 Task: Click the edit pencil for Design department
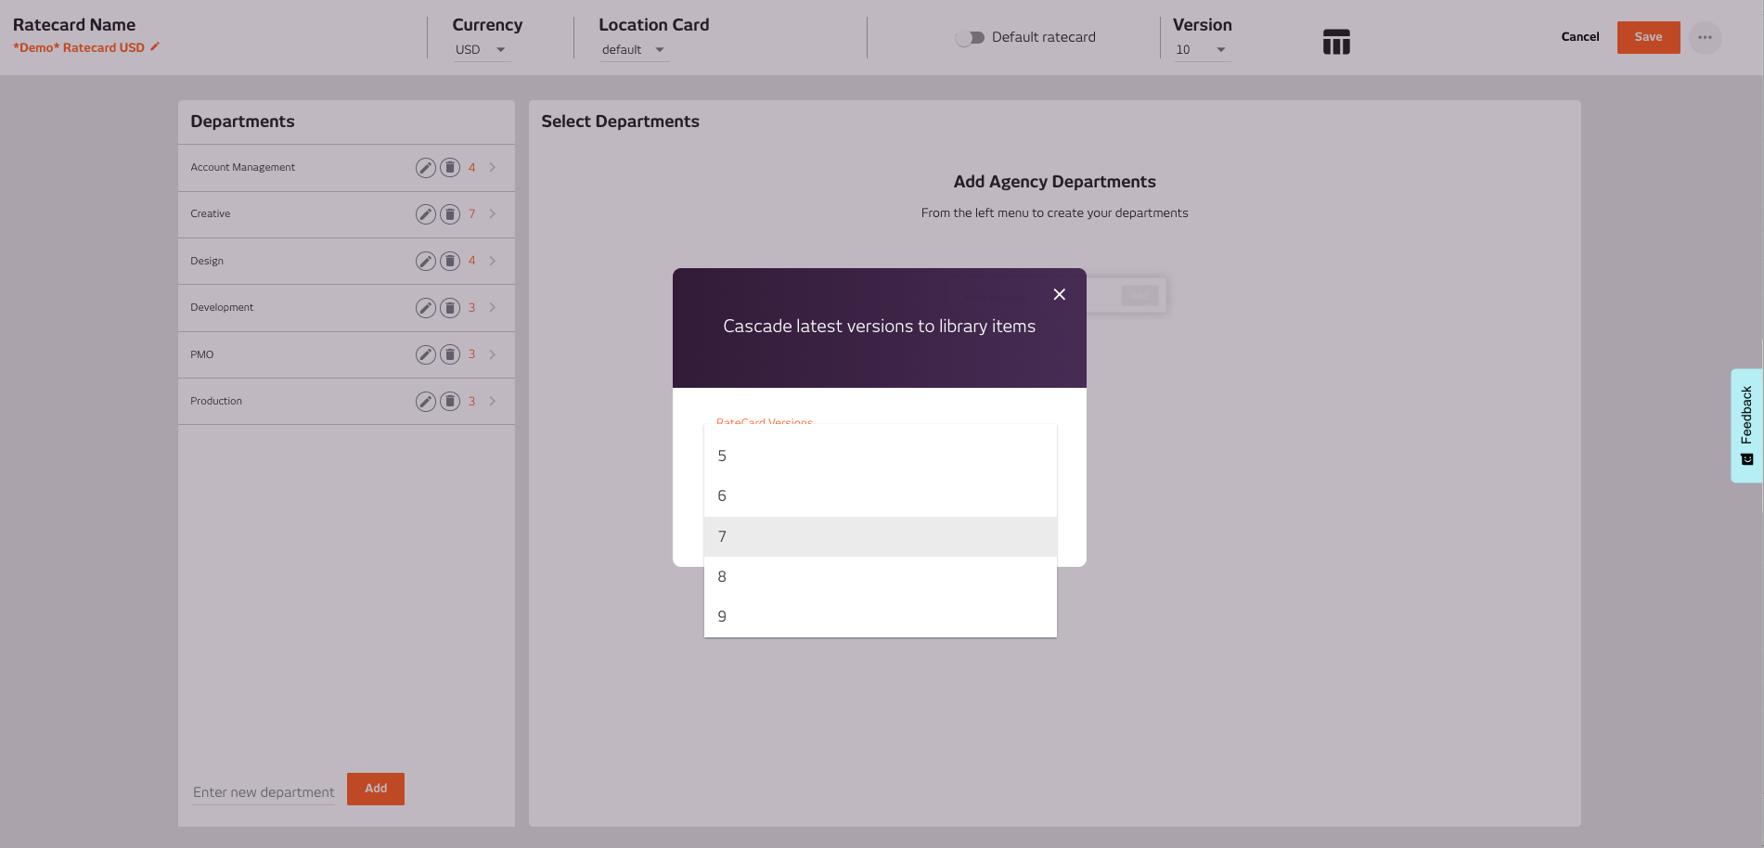point(425,261)
